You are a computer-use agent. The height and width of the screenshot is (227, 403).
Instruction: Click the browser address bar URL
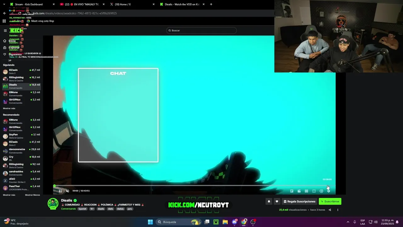click(x=75, y=13)
